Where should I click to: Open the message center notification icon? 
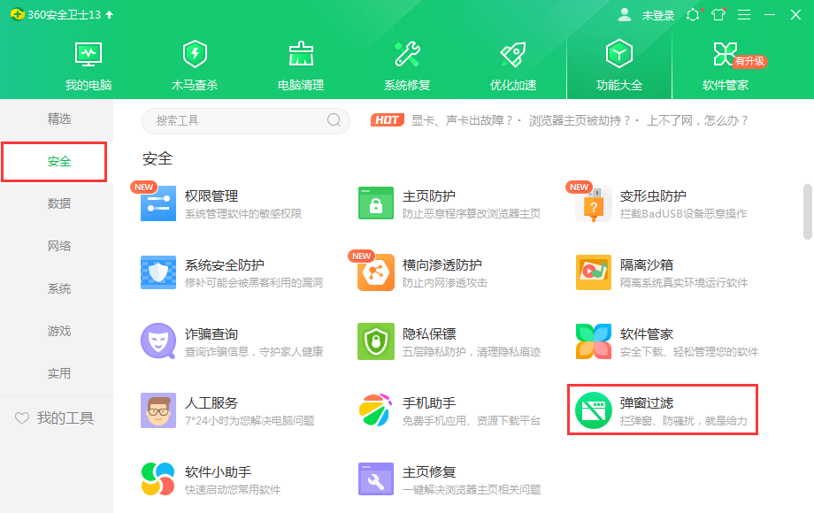click(693, 14)
